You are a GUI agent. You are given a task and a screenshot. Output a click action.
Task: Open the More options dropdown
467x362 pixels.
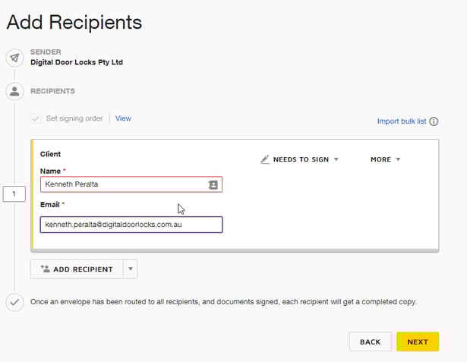(x=385, y=159)
